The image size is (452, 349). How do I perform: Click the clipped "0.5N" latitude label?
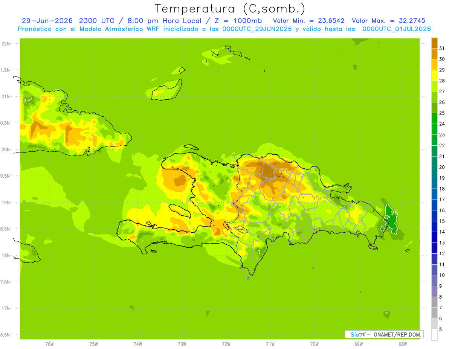pyautogui.click(x=5, y=123)
